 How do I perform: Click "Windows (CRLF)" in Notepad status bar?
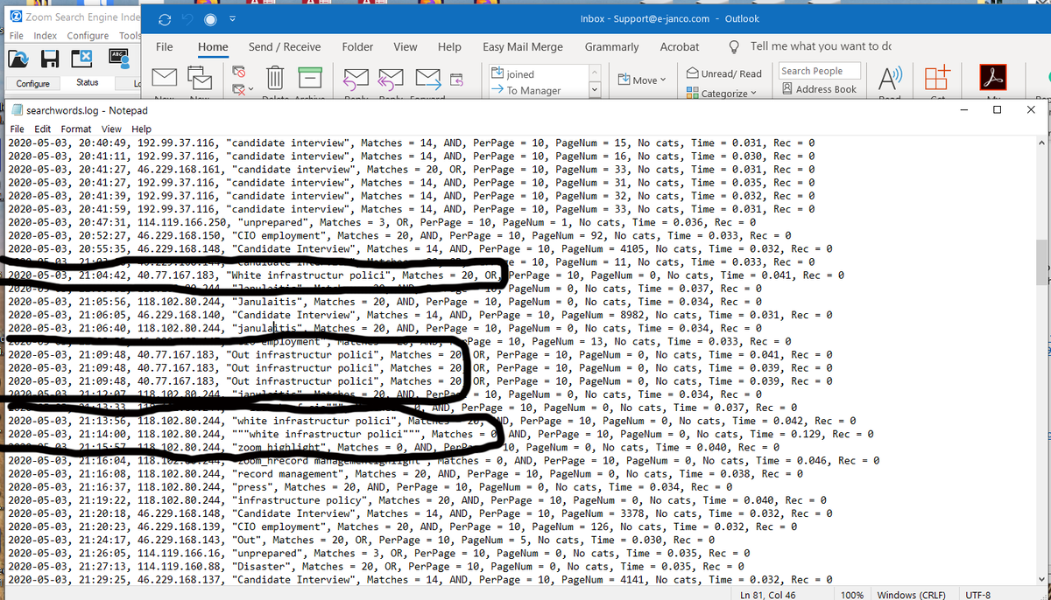(912, 594)
